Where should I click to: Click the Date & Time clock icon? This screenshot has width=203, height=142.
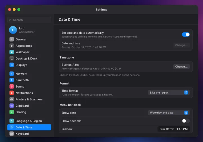pos(12,127)
